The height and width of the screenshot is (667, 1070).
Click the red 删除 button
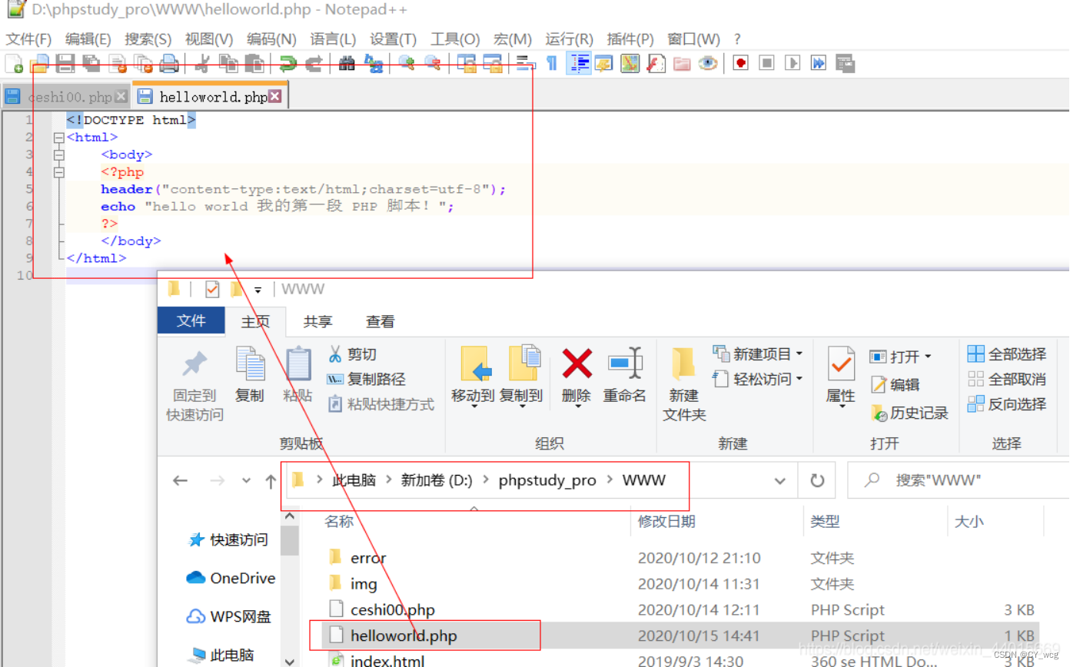tap(577, 376)
